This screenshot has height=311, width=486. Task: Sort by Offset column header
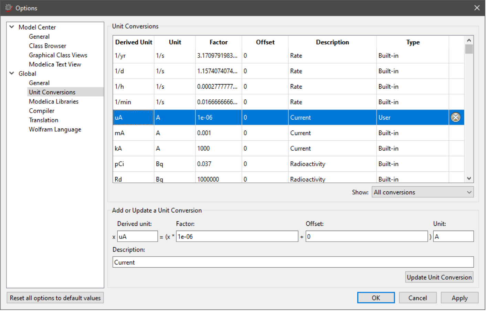coord(265,42)
